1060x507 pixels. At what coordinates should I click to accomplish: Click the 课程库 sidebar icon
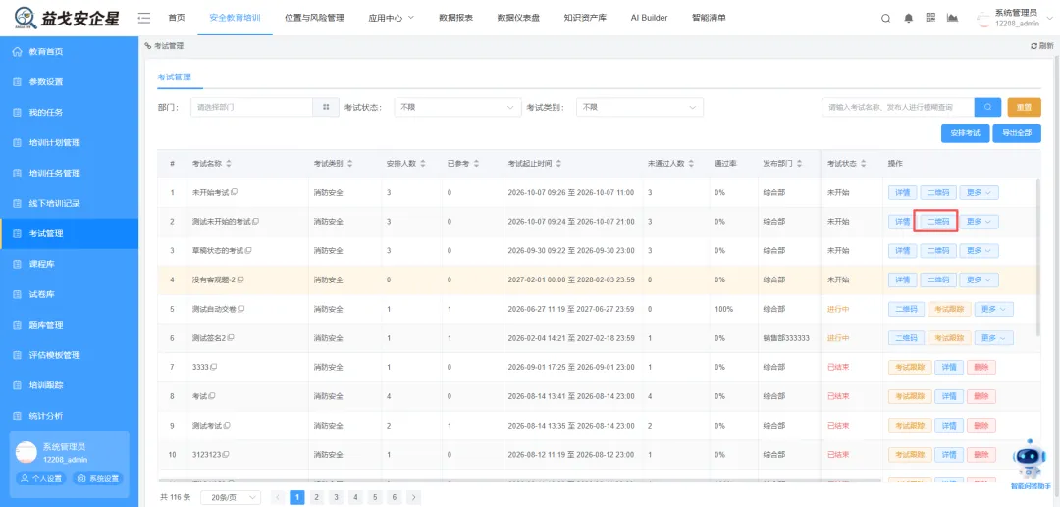[18, 264]
